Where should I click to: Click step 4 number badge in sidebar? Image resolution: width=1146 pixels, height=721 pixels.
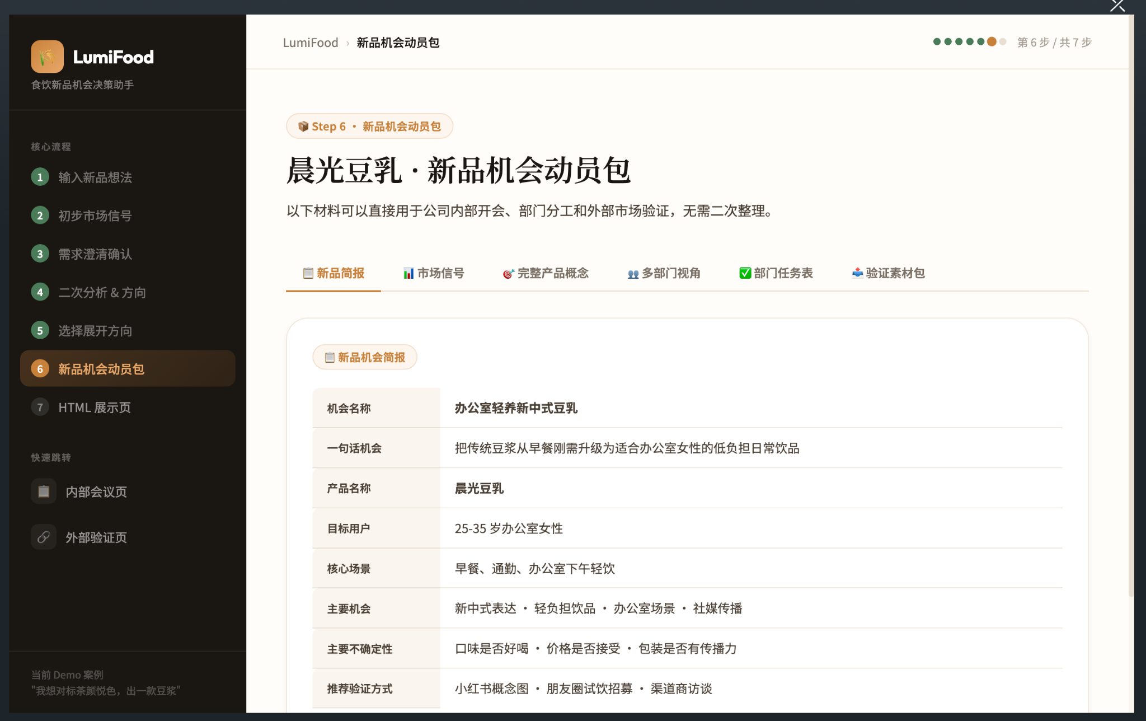point(40,292)
